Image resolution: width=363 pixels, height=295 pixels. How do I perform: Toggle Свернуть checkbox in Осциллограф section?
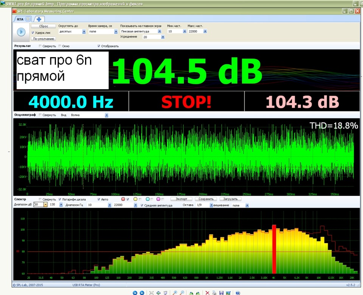tap(40, 115)
